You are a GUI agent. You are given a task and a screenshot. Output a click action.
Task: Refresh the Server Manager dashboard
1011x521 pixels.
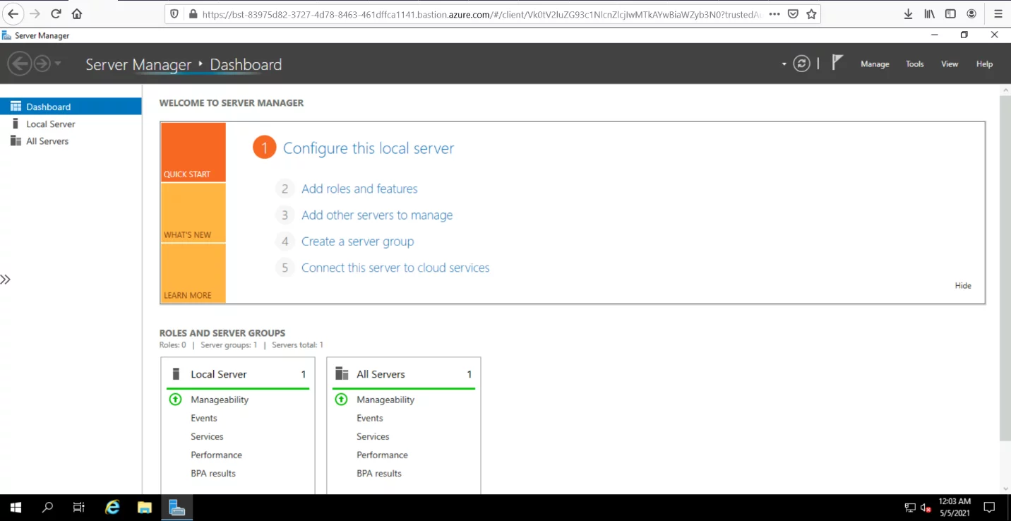click(801, 64)
